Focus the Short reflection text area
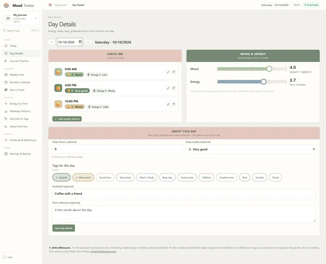 [x=184, y=214]
